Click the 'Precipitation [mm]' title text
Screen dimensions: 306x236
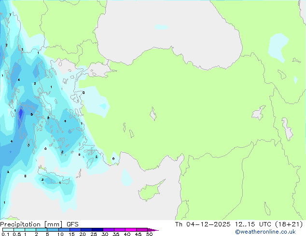pyautogui.click(x=31, y=224)
